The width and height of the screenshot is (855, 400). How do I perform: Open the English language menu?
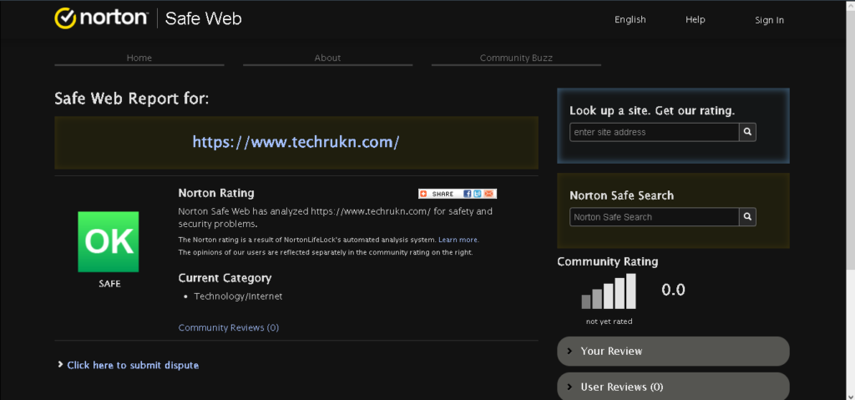click(630, 20)
